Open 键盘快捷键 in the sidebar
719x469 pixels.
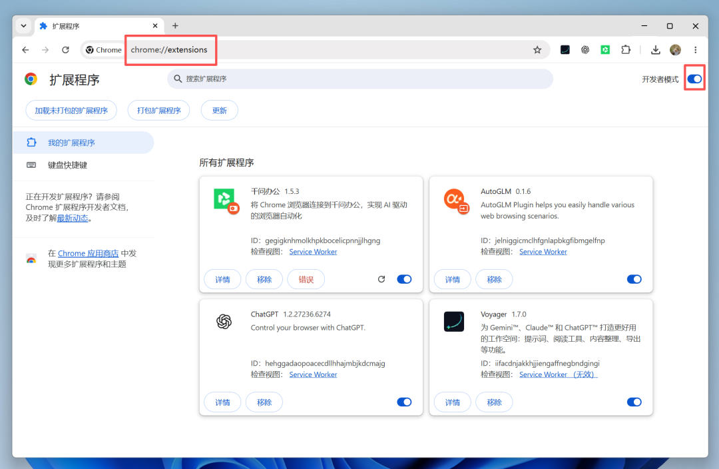[83, 165]
